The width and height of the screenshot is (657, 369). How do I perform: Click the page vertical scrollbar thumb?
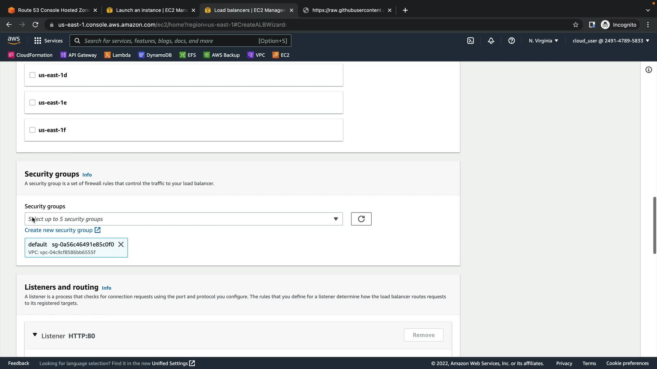654,225
